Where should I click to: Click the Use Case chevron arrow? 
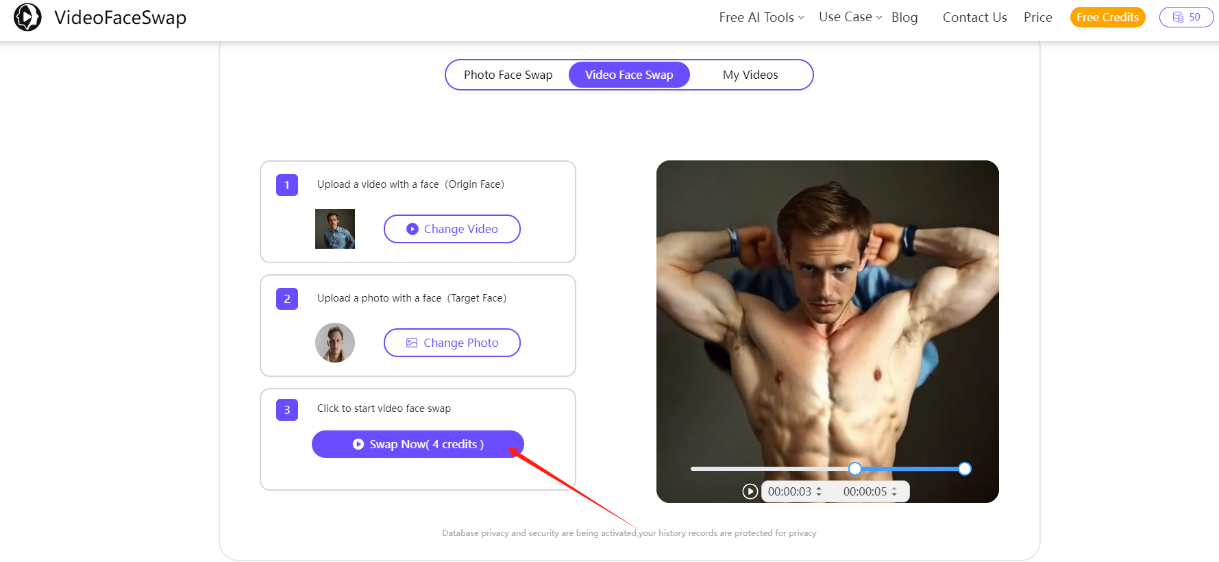tap(879, 18)
